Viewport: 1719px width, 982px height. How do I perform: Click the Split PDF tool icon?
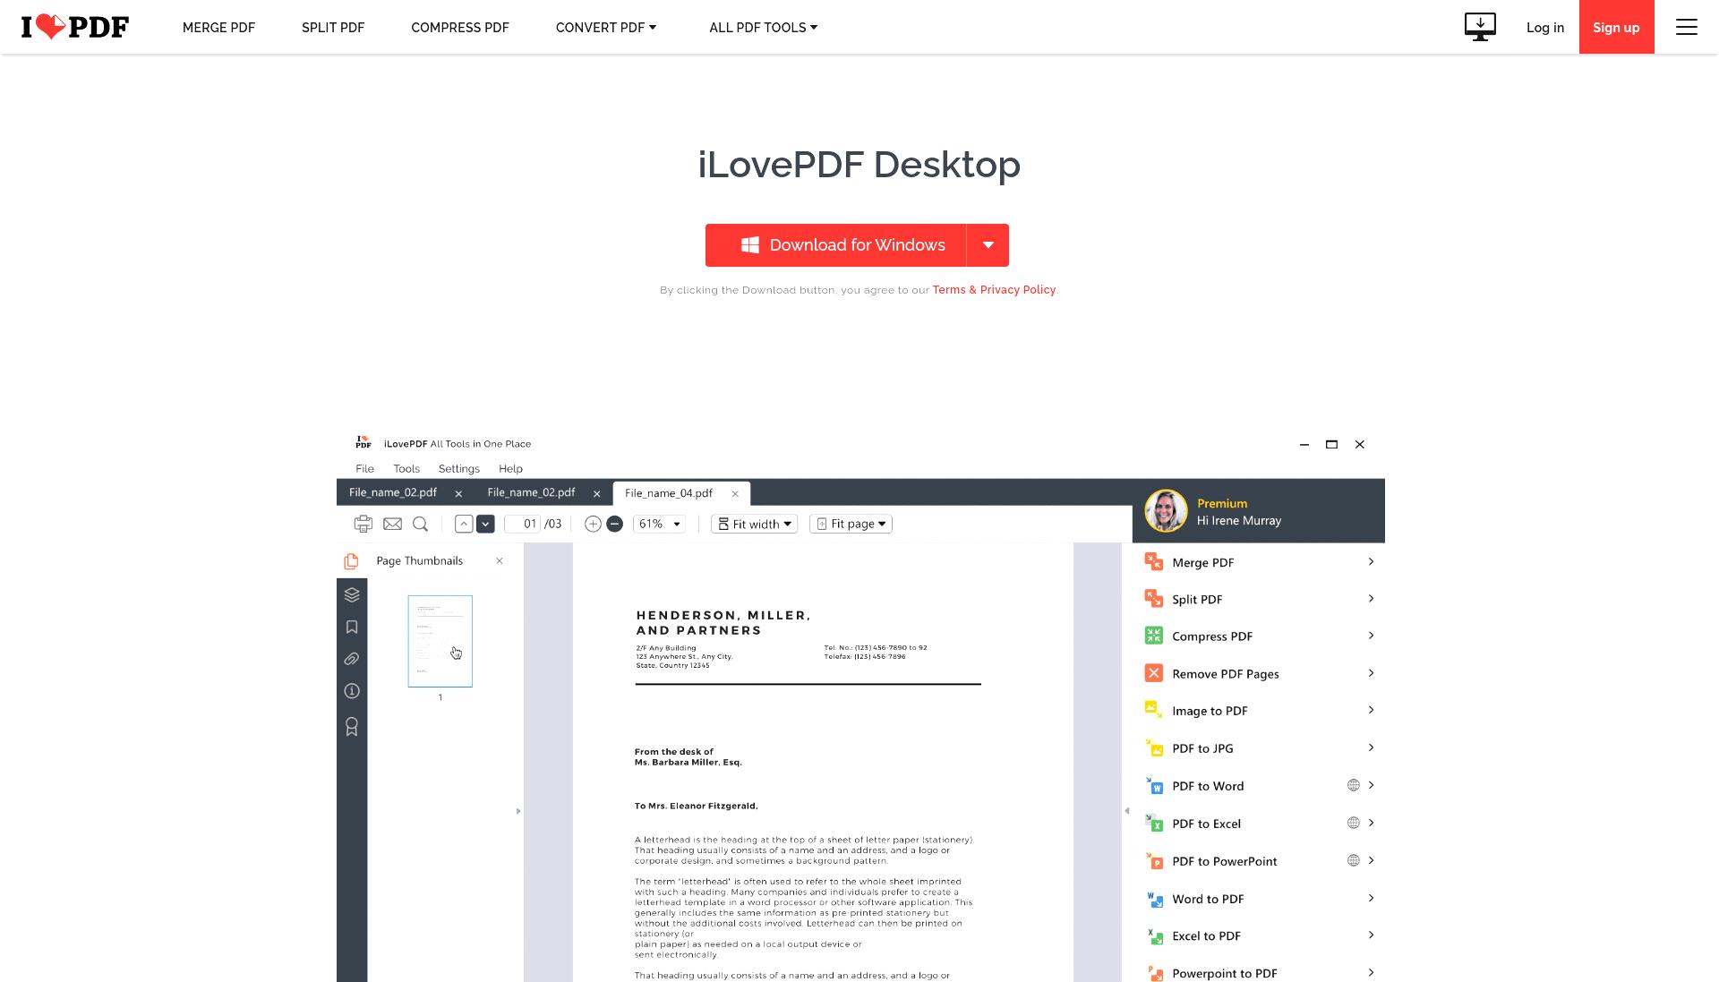(1154, 599)
